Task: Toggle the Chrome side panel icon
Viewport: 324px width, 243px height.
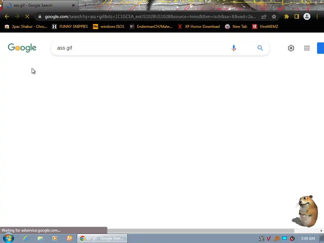Action: 297,16
